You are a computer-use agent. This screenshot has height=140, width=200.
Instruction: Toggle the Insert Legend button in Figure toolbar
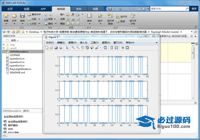tap(116, 48)
